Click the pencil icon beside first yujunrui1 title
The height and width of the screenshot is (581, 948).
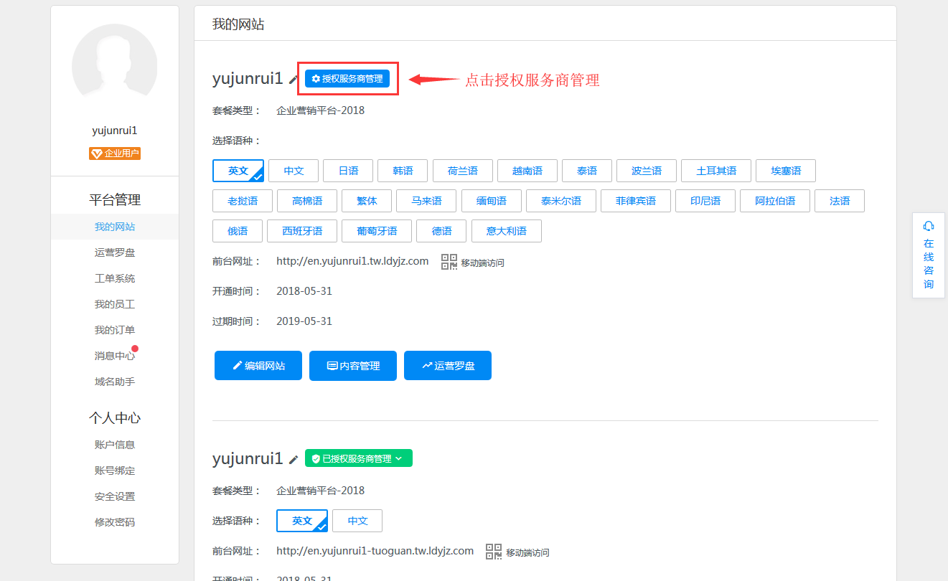293,80
